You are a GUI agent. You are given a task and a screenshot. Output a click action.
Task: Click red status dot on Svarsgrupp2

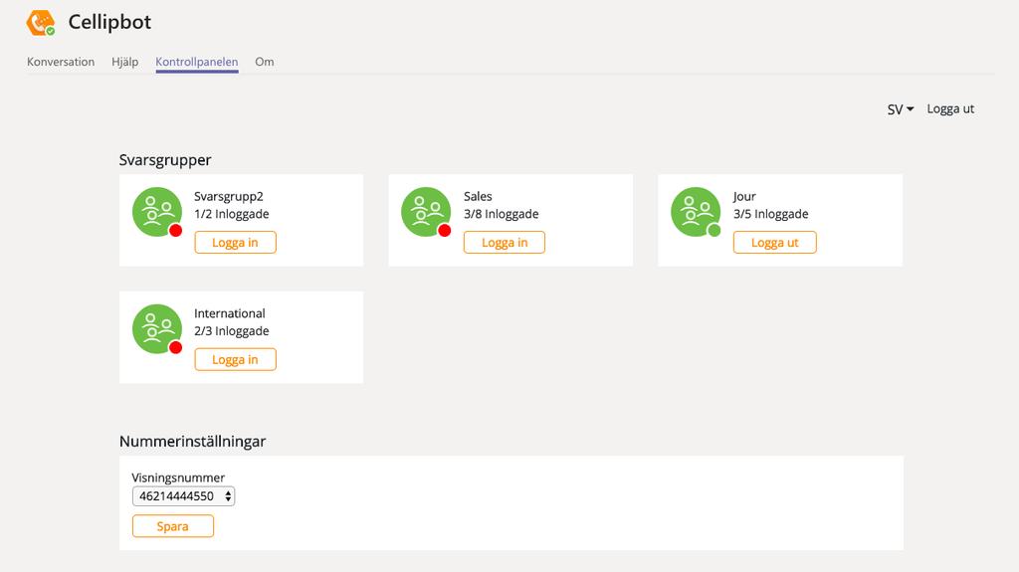click(x=175, y=231)
